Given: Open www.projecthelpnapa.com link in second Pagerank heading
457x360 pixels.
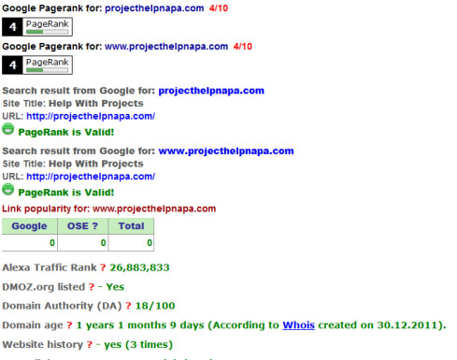Looking at the screenshot, I should (x=166, y=47).
